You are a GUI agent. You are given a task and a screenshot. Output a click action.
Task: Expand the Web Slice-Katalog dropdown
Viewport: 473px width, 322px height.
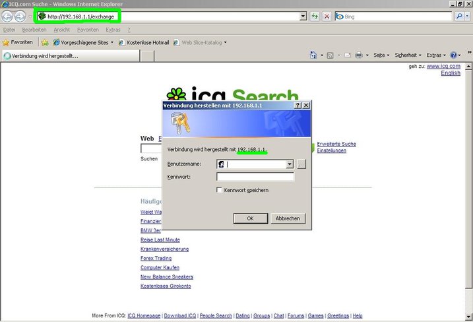pyautogui.click(x=226, y=42)
